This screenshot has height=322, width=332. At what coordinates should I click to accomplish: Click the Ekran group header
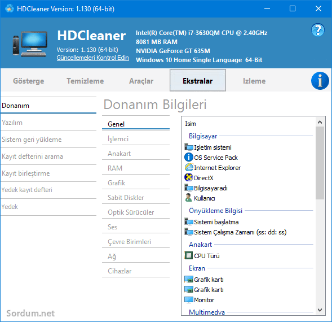[197, 268]
